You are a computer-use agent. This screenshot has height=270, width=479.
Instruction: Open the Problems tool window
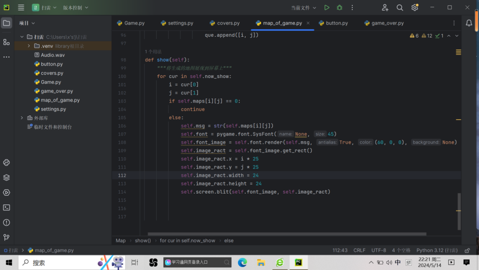pyautogui.click(x=6, y=222)
